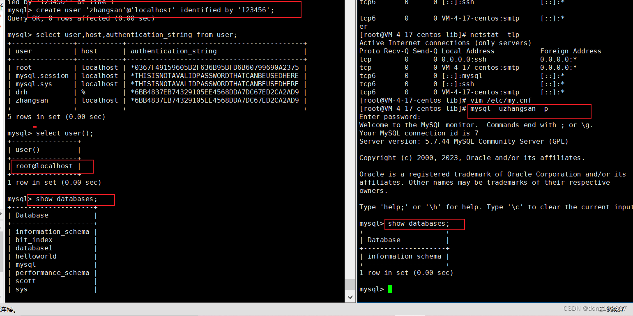The width and height of the screenshot is (633, 316).
Task: Click the 'user()' result column header
Action: coord(28,150)
